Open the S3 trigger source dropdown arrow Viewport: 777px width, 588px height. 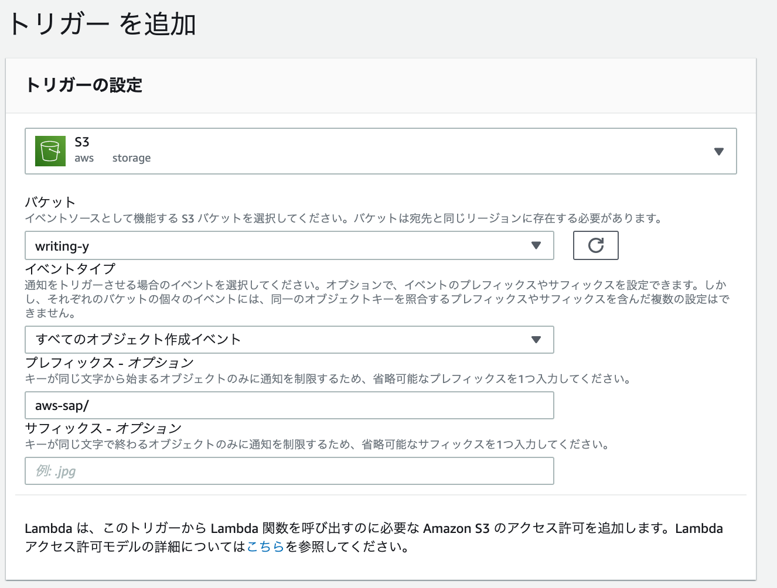pyautogui.click(x=719, y=152)
